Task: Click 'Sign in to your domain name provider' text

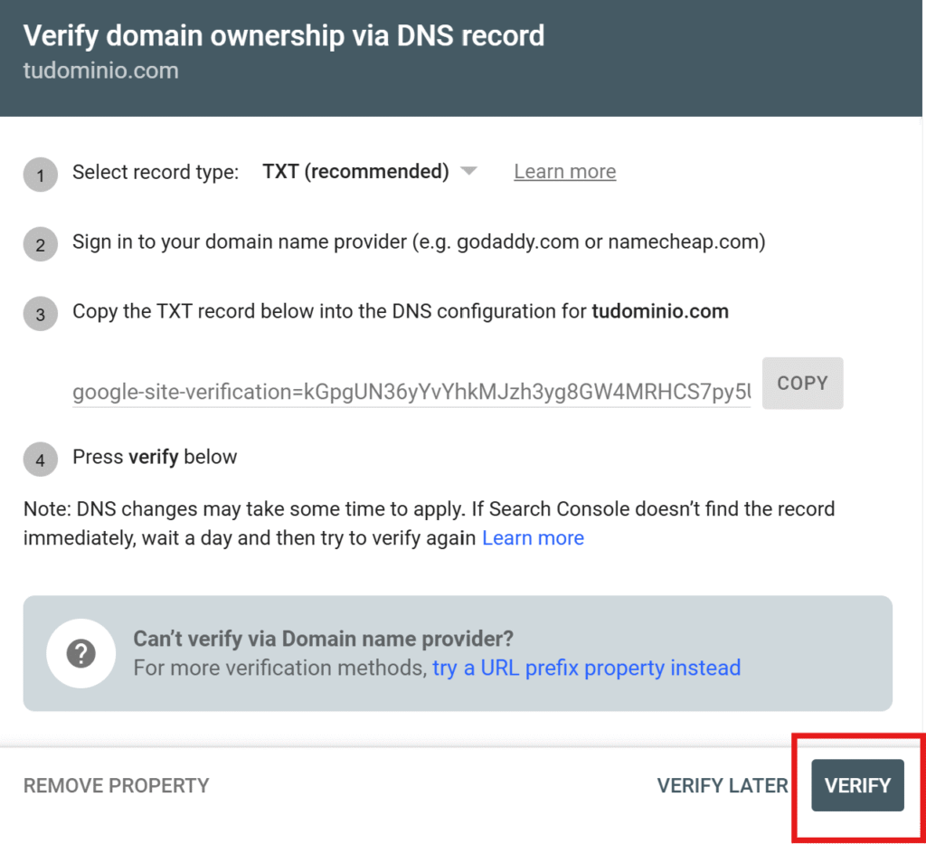Action: click(419, 242)
